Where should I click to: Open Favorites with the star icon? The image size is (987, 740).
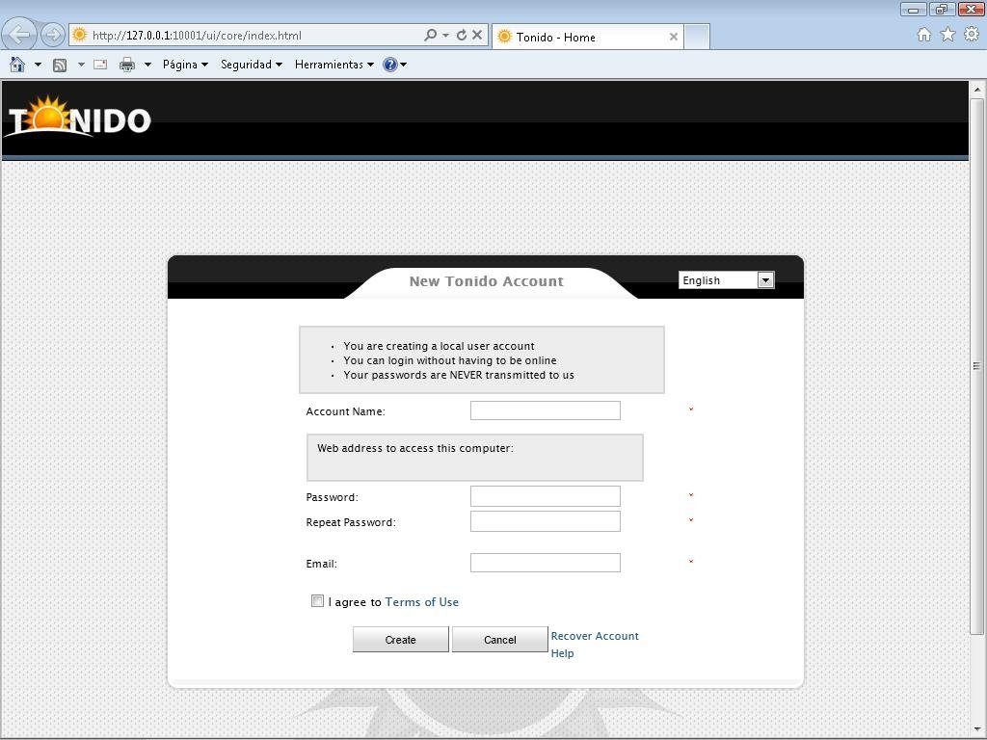[948, 35]
